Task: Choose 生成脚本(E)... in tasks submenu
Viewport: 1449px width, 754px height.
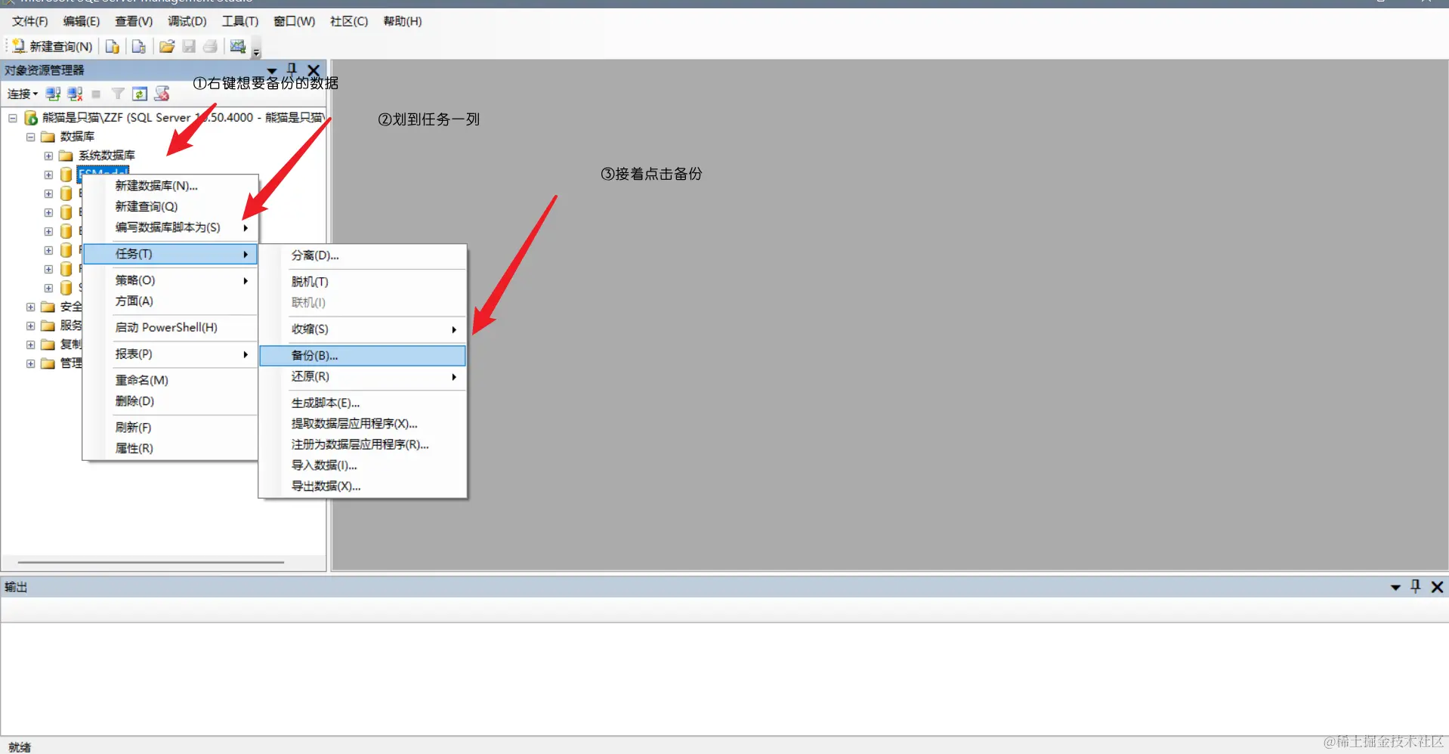Action: pos(363,403)
